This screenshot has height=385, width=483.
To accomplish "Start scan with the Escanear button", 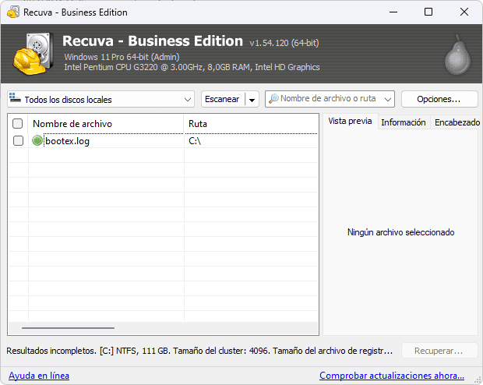I will coord(222,99).
